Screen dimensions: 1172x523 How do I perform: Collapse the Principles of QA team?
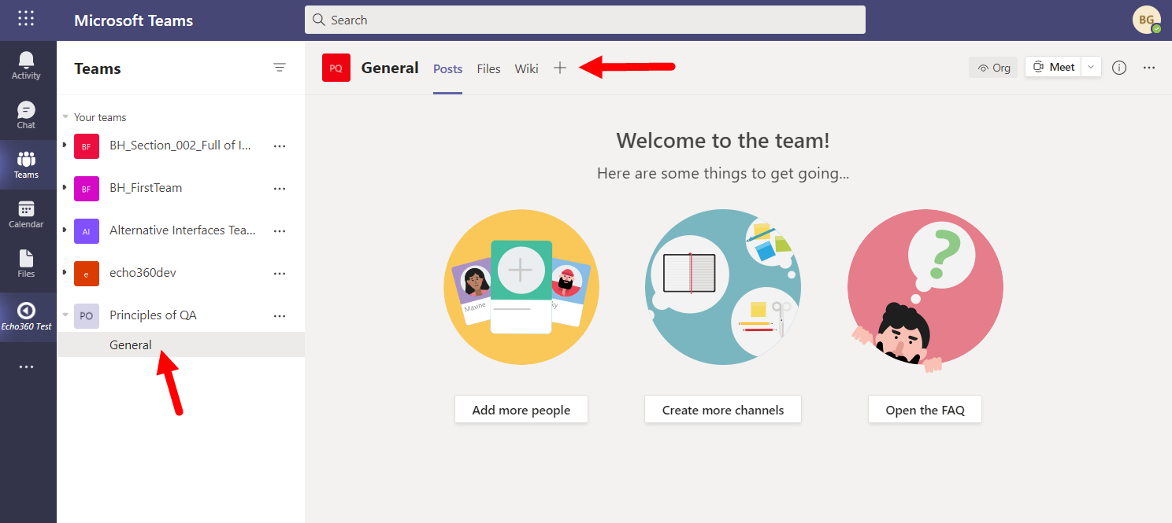[x=65, y=315]
